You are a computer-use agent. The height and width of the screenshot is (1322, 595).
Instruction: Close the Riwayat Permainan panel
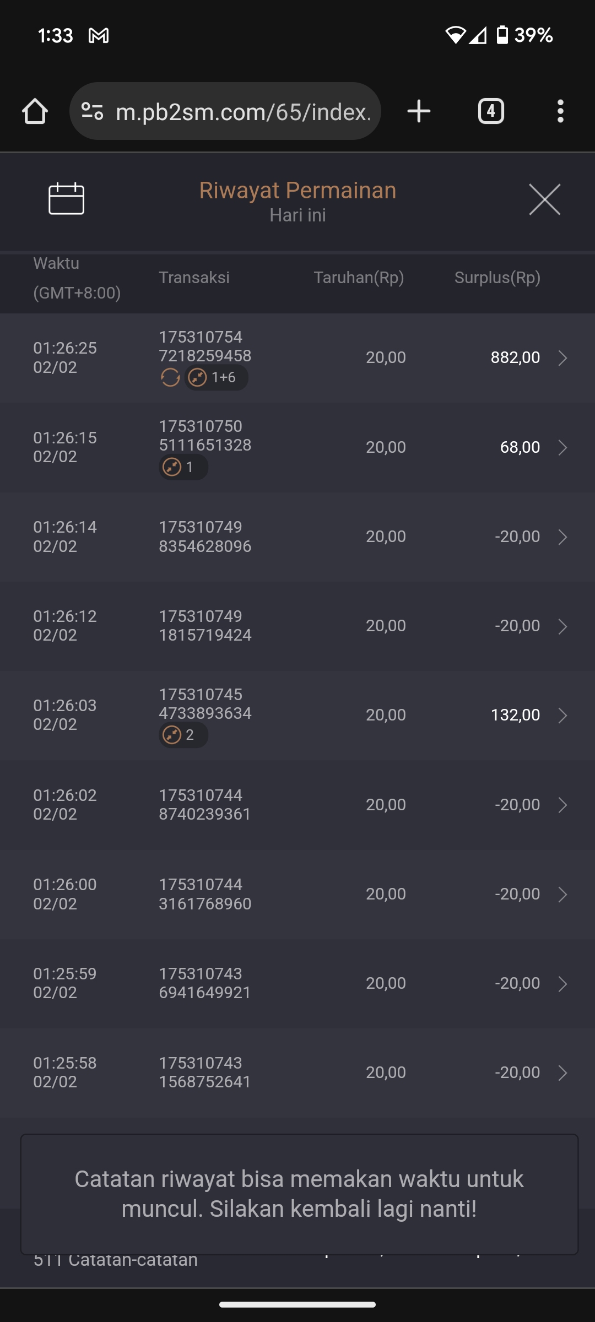(x=544, y=199)
